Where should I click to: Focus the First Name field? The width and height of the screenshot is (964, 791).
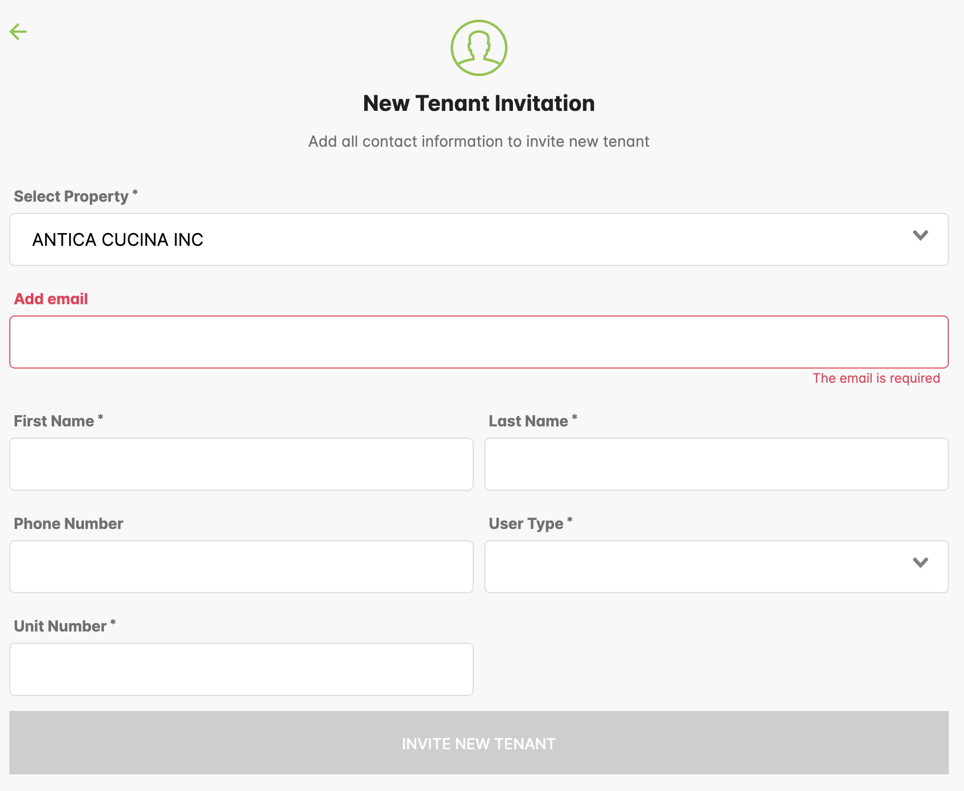point(241,464)
